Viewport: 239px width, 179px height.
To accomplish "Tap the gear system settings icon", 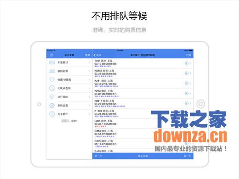I will tap(52, 105).
